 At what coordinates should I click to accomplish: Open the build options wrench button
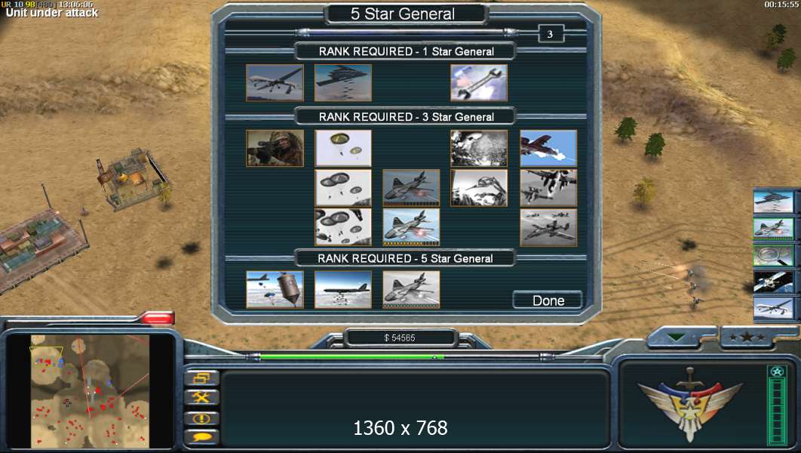pos(202,397)
